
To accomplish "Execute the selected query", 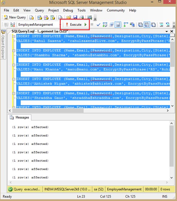I will point(74,24).
